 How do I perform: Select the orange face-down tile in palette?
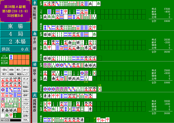[19, 110]
